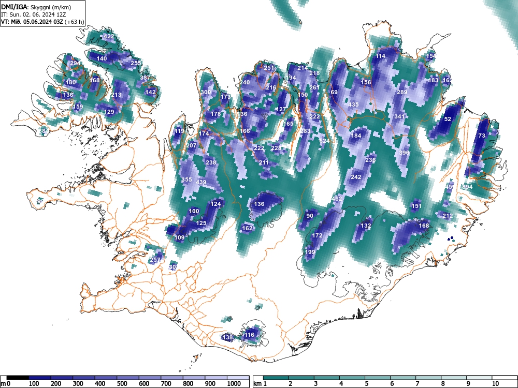518x388 pixels.
Task: Click the '341' visibility value
Action: click(x=399, y=116)
